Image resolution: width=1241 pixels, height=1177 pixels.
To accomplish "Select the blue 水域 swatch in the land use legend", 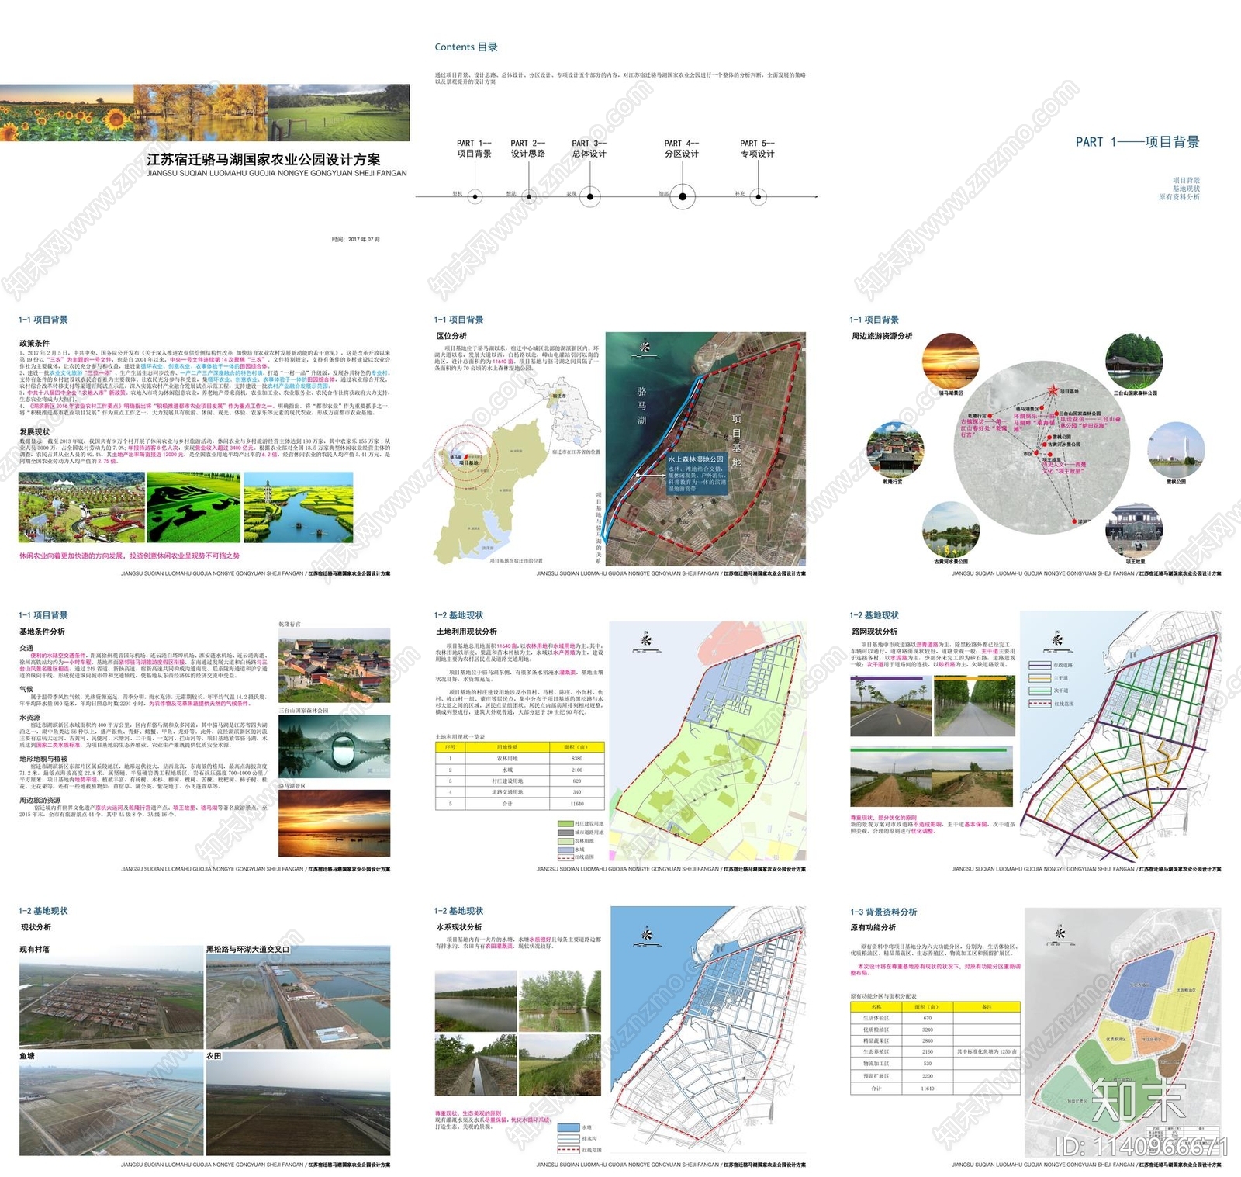I will [565, 849].
